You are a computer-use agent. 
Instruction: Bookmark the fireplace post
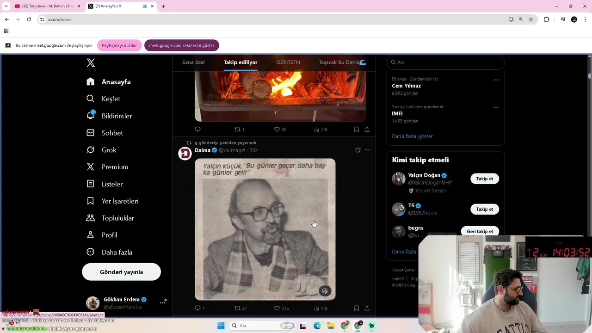(356, 129)
